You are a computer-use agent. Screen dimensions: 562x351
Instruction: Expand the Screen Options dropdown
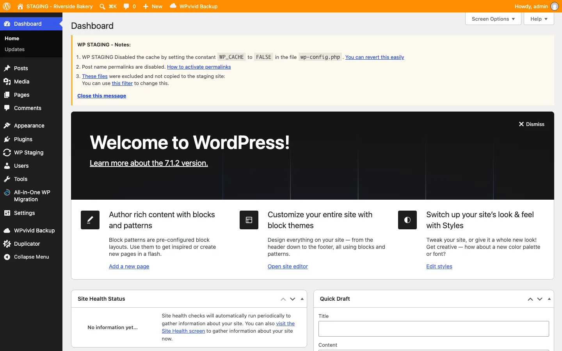click(493, 19)
